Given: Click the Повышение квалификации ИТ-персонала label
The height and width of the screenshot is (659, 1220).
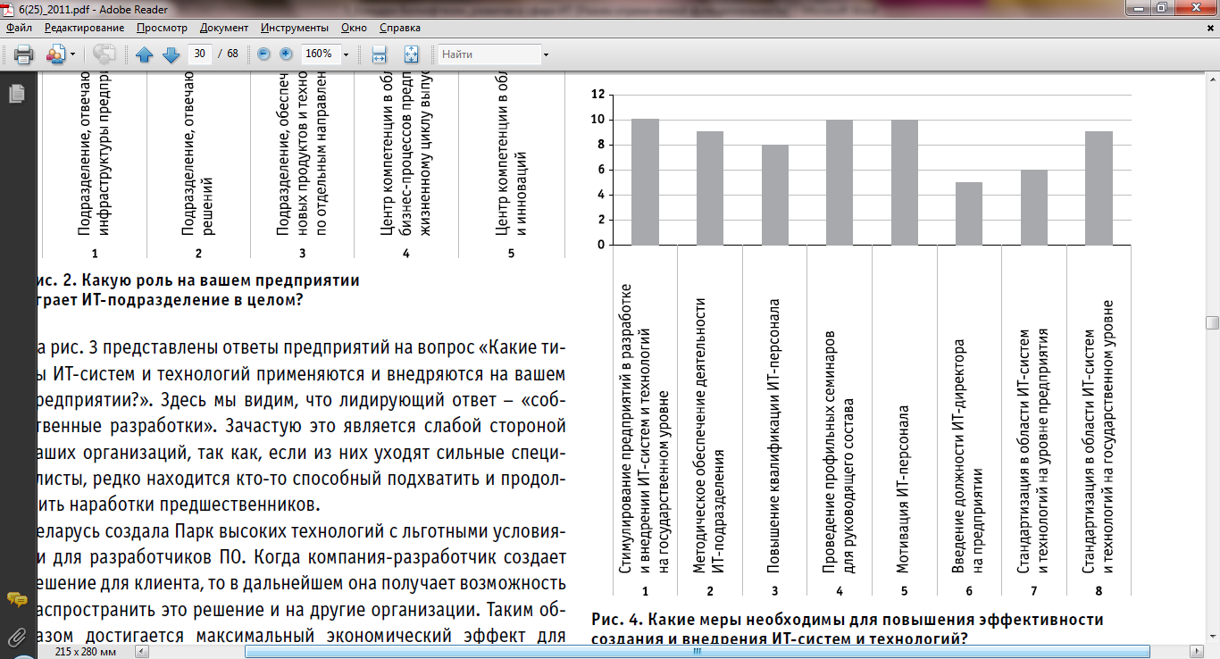Looking at the screenshot, I should pyautogui.click(x=773, y=436).
